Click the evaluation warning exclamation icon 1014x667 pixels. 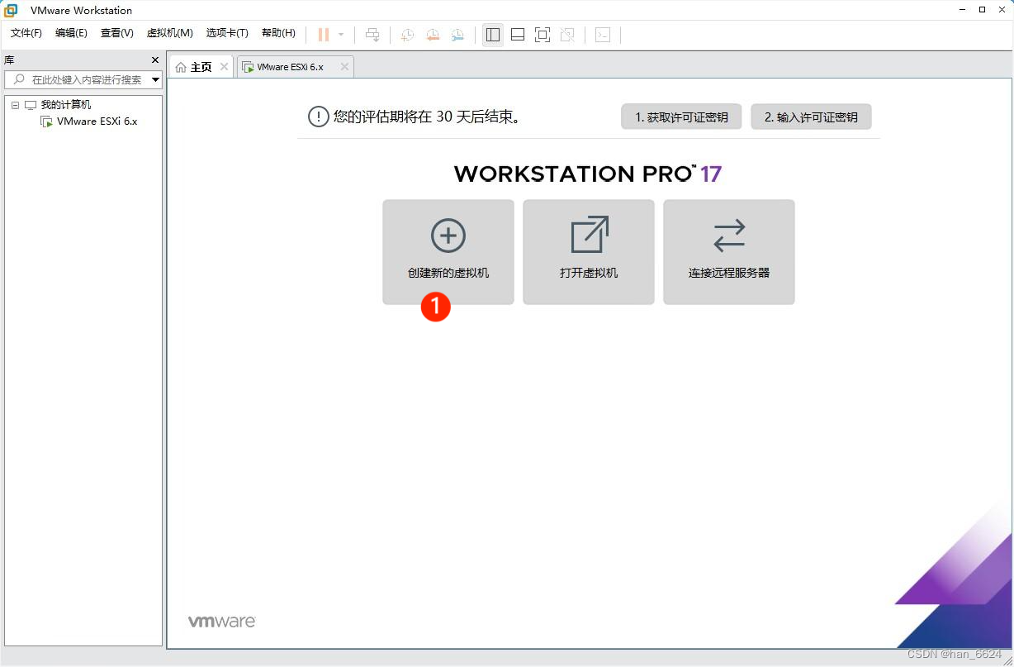point(319,117)
